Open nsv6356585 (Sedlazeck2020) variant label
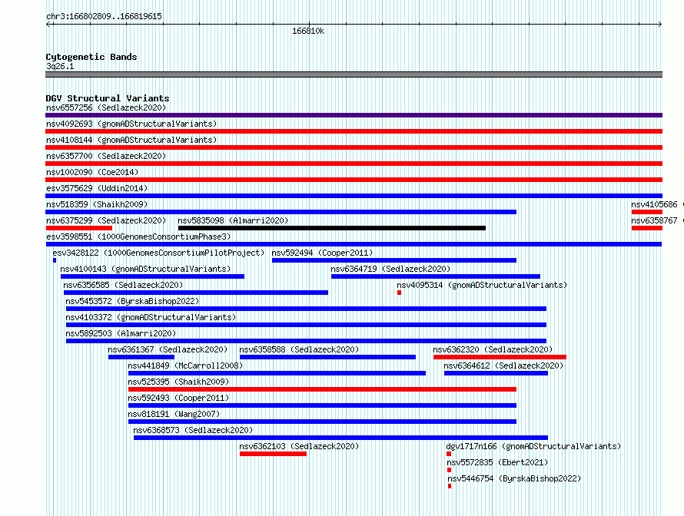This screenshot has width=684, height=516. [x=123, y=285]
